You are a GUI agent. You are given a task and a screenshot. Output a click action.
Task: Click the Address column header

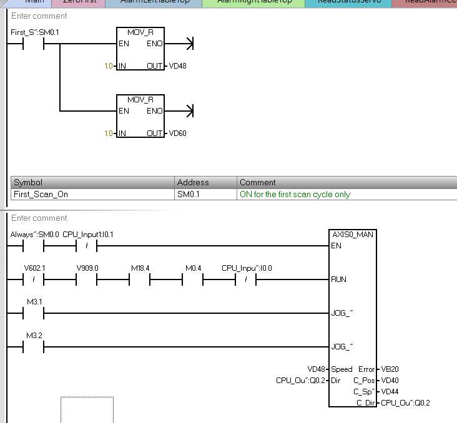point(205,182)
